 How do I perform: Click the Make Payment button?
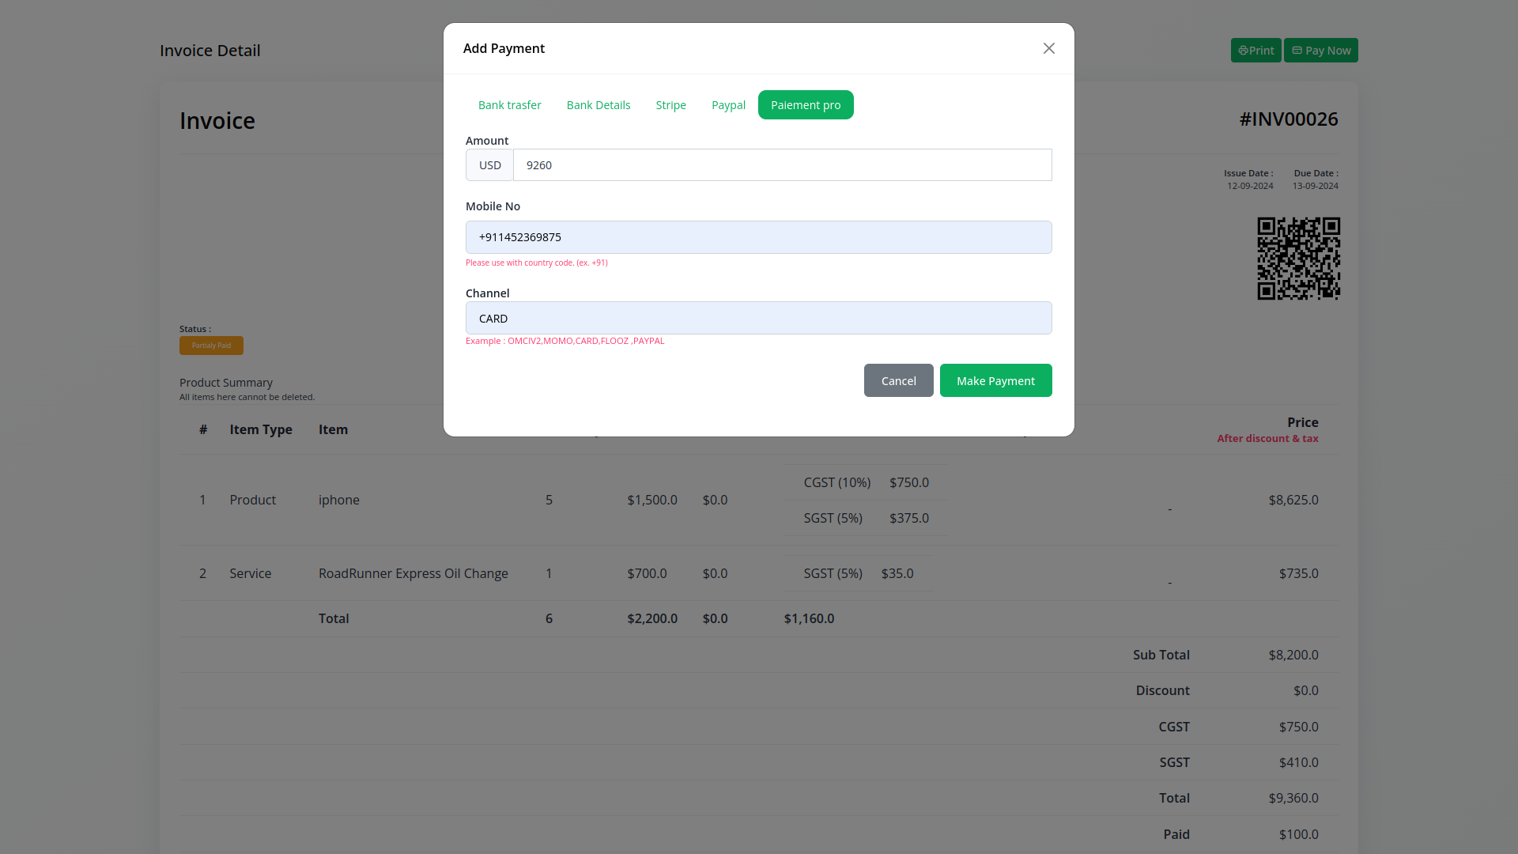995,380
